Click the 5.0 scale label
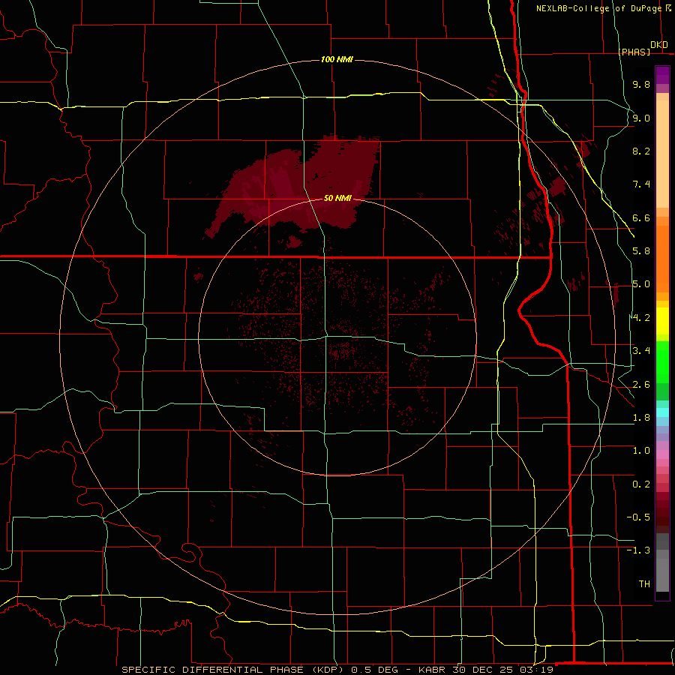Screen dimensions: 675x675 click(x=641, y=284)
